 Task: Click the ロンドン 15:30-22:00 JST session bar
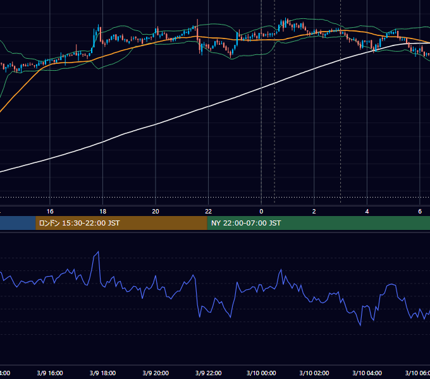(x=121, y=223)
